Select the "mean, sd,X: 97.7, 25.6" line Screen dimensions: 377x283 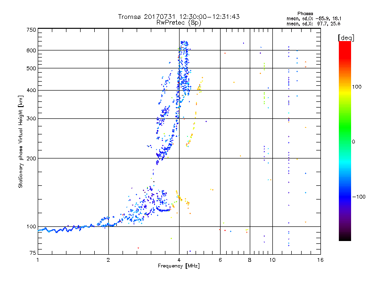coord(313,24)
